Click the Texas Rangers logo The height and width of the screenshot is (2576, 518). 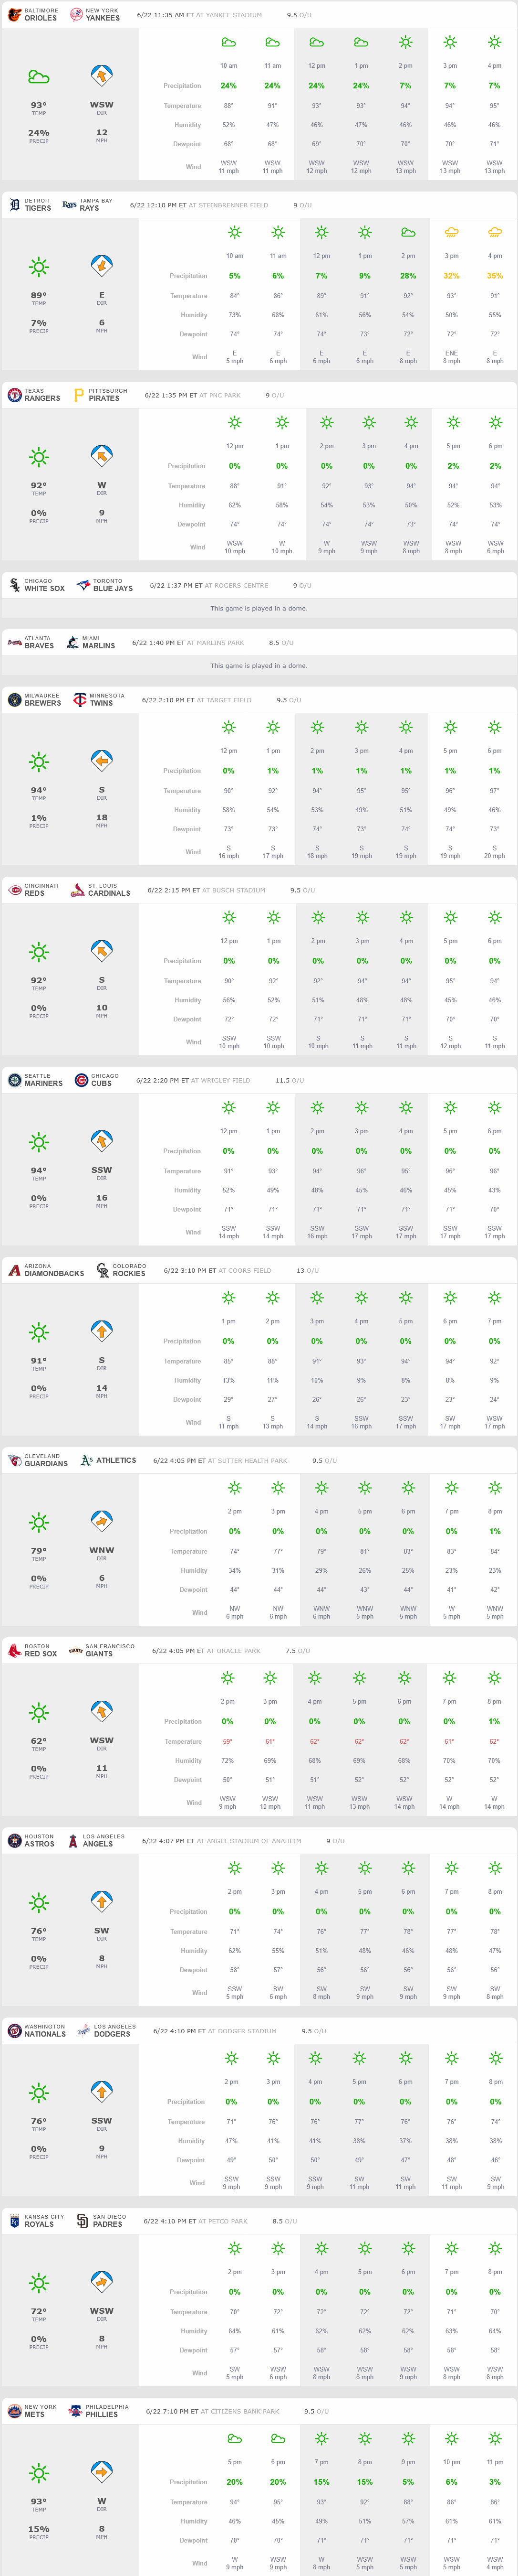click(14, 395)
